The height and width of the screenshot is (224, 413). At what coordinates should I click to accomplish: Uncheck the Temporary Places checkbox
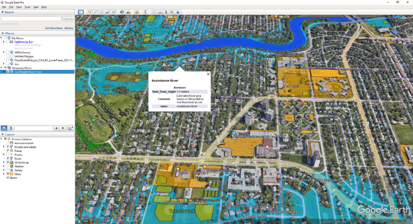coord(5,68)
